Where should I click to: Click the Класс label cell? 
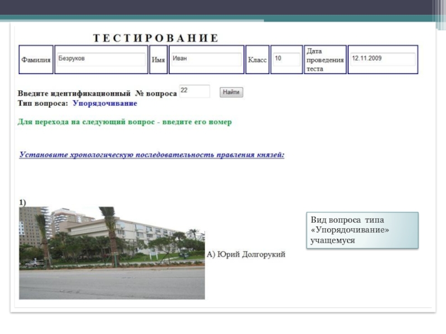pos(257,60)
